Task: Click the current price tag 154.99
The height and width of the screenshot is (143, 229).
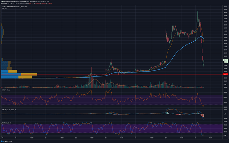Action: tap(226, 60)
